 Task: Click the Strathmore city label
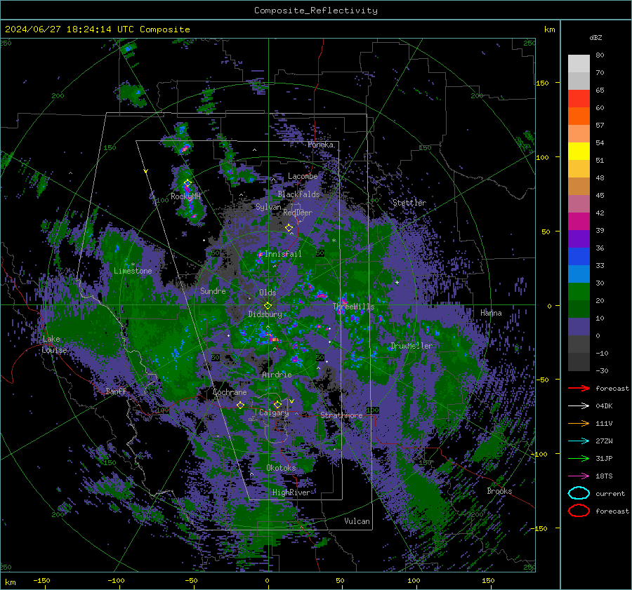point(341,415)
